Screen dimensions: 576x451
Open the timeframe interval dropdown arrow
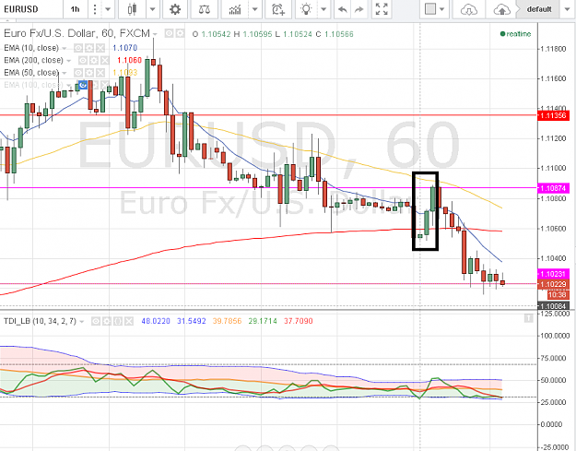pyautogui.click(x=108, y=9)
